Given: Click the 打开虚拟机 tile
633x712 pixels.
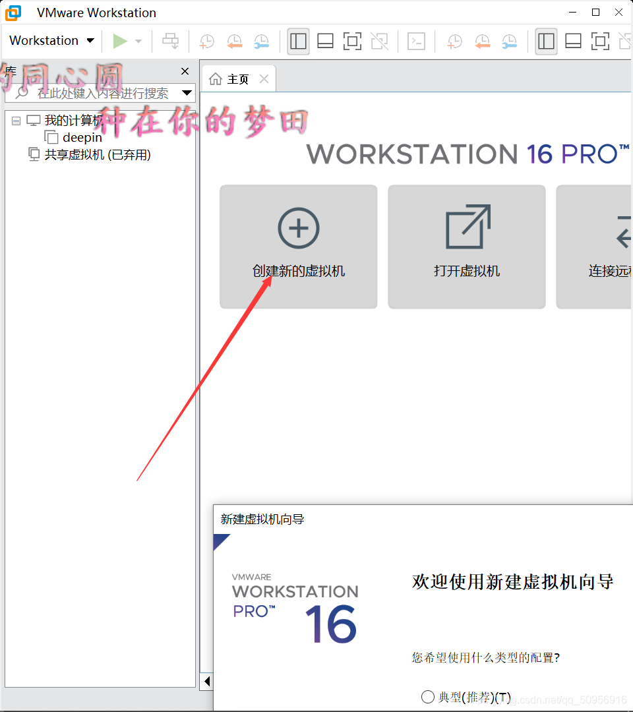Looking at the screenshot, I should 467,247.
